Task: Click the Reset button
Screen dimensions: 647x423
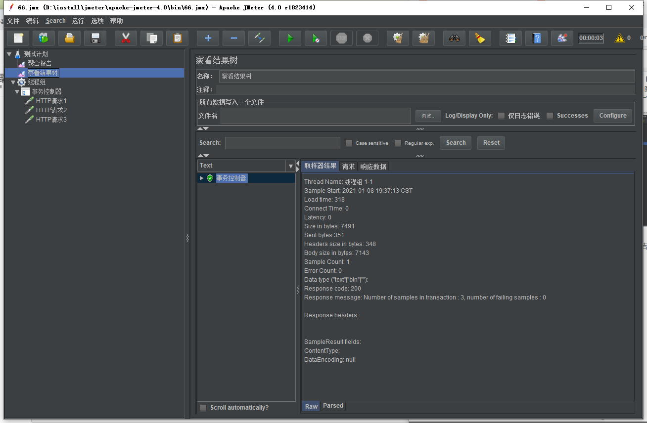Action: [x=491, y=143]
